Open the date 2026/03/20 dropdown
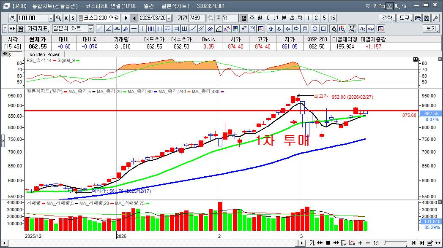 click(169, 18)
